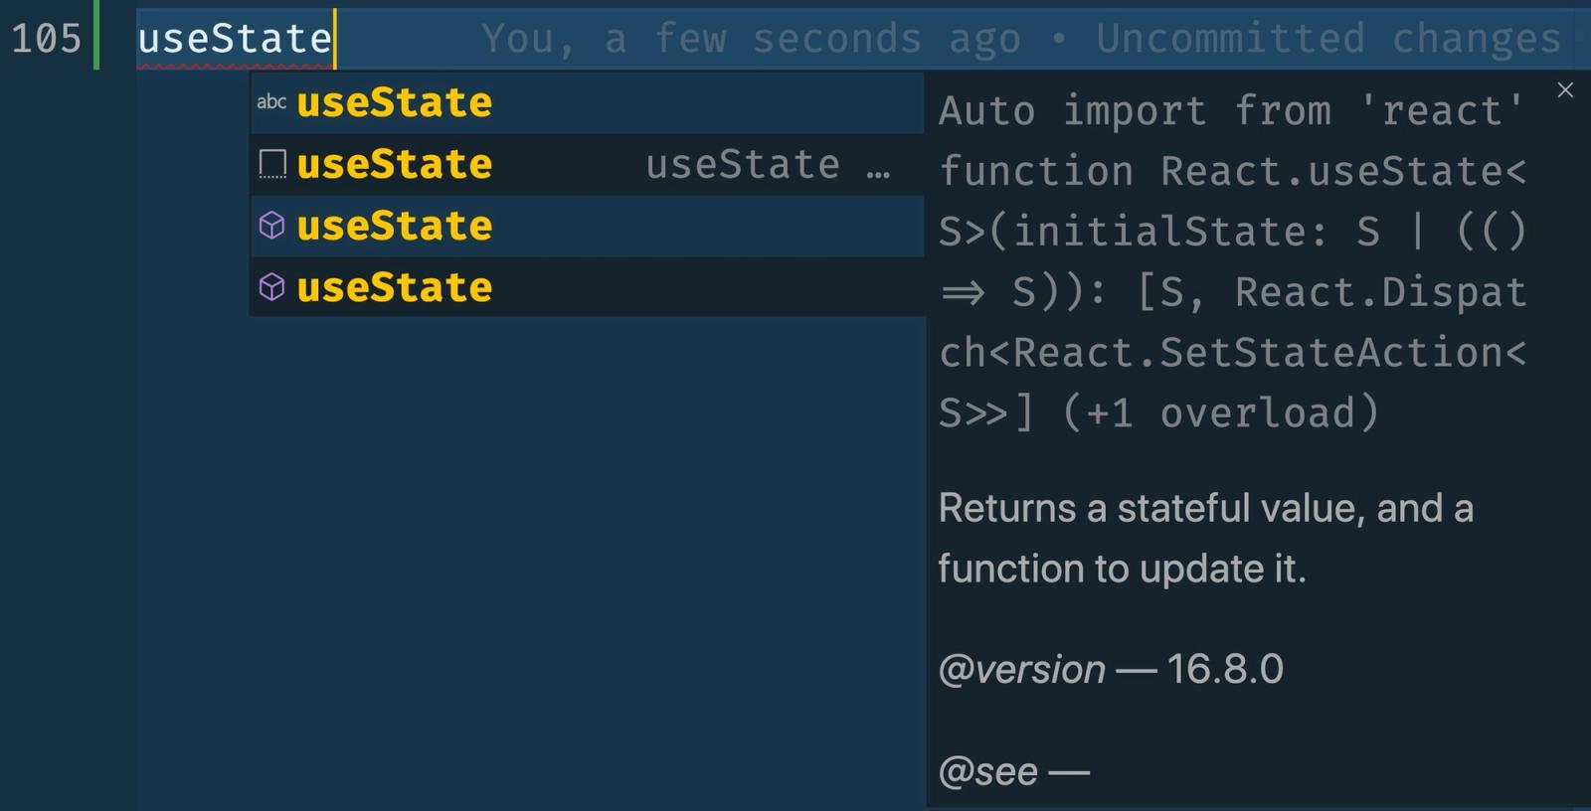The image size is (1591, 811).
Task: Click the cube icon beside the last useState entry
Action: point(270,288)
